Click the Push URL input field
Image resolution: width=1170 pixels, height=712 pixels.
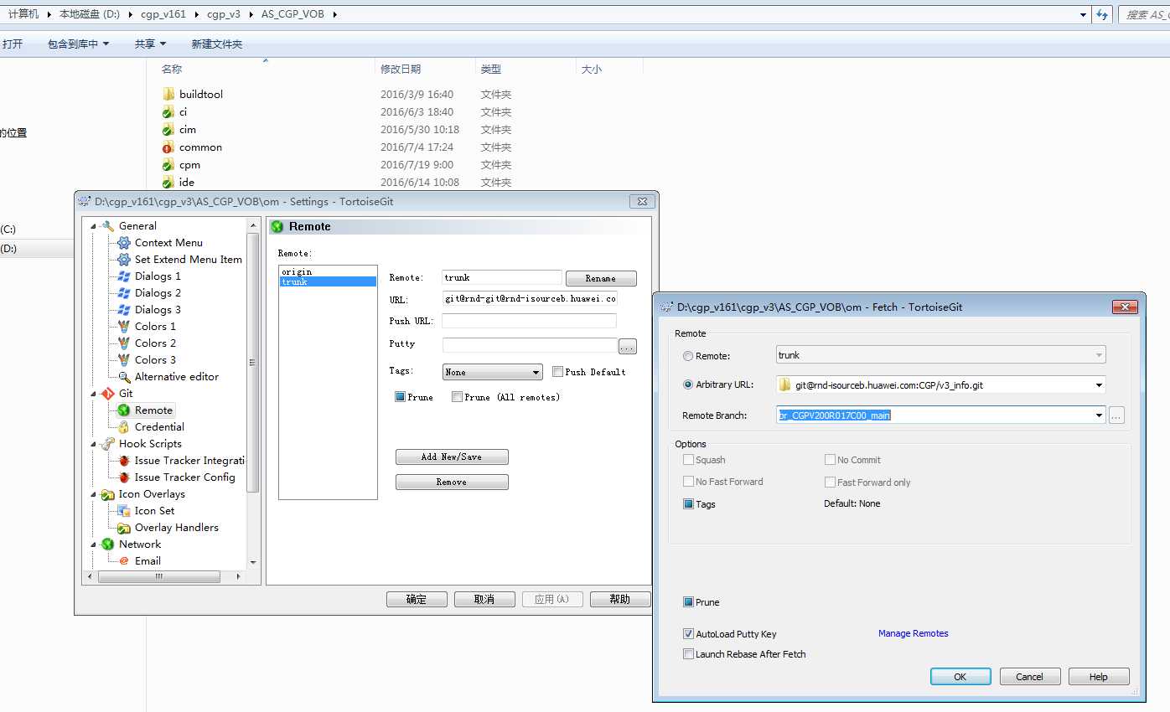pos(529,321)
